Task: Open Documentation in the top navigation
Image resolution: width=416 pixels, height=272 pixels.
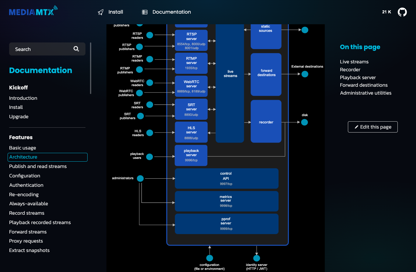Action: 172,12
